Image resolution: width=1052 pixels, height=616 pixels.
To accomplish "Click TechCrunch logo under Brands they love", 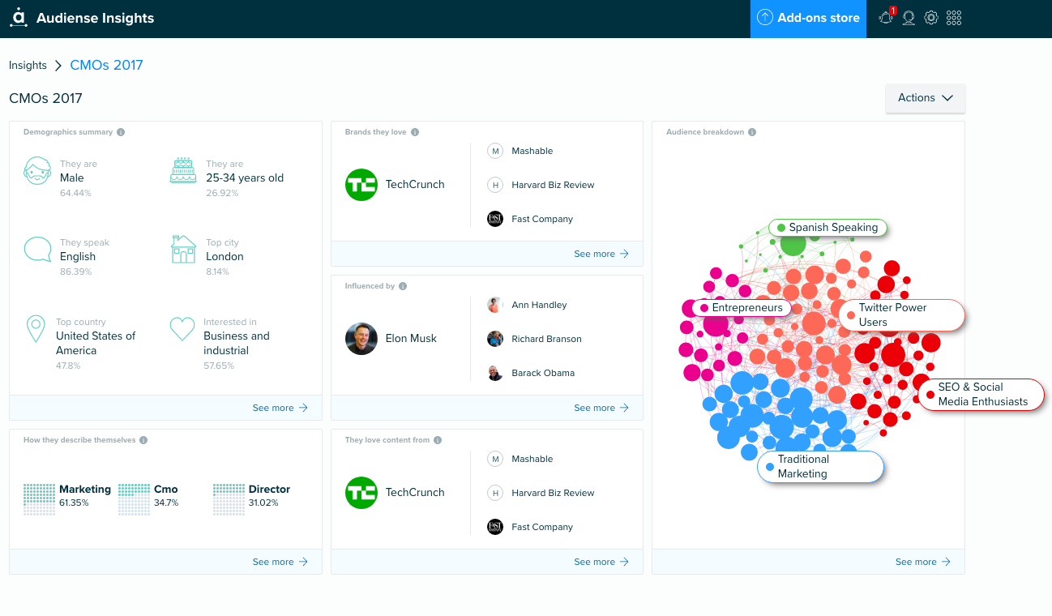I will (361, 185).
